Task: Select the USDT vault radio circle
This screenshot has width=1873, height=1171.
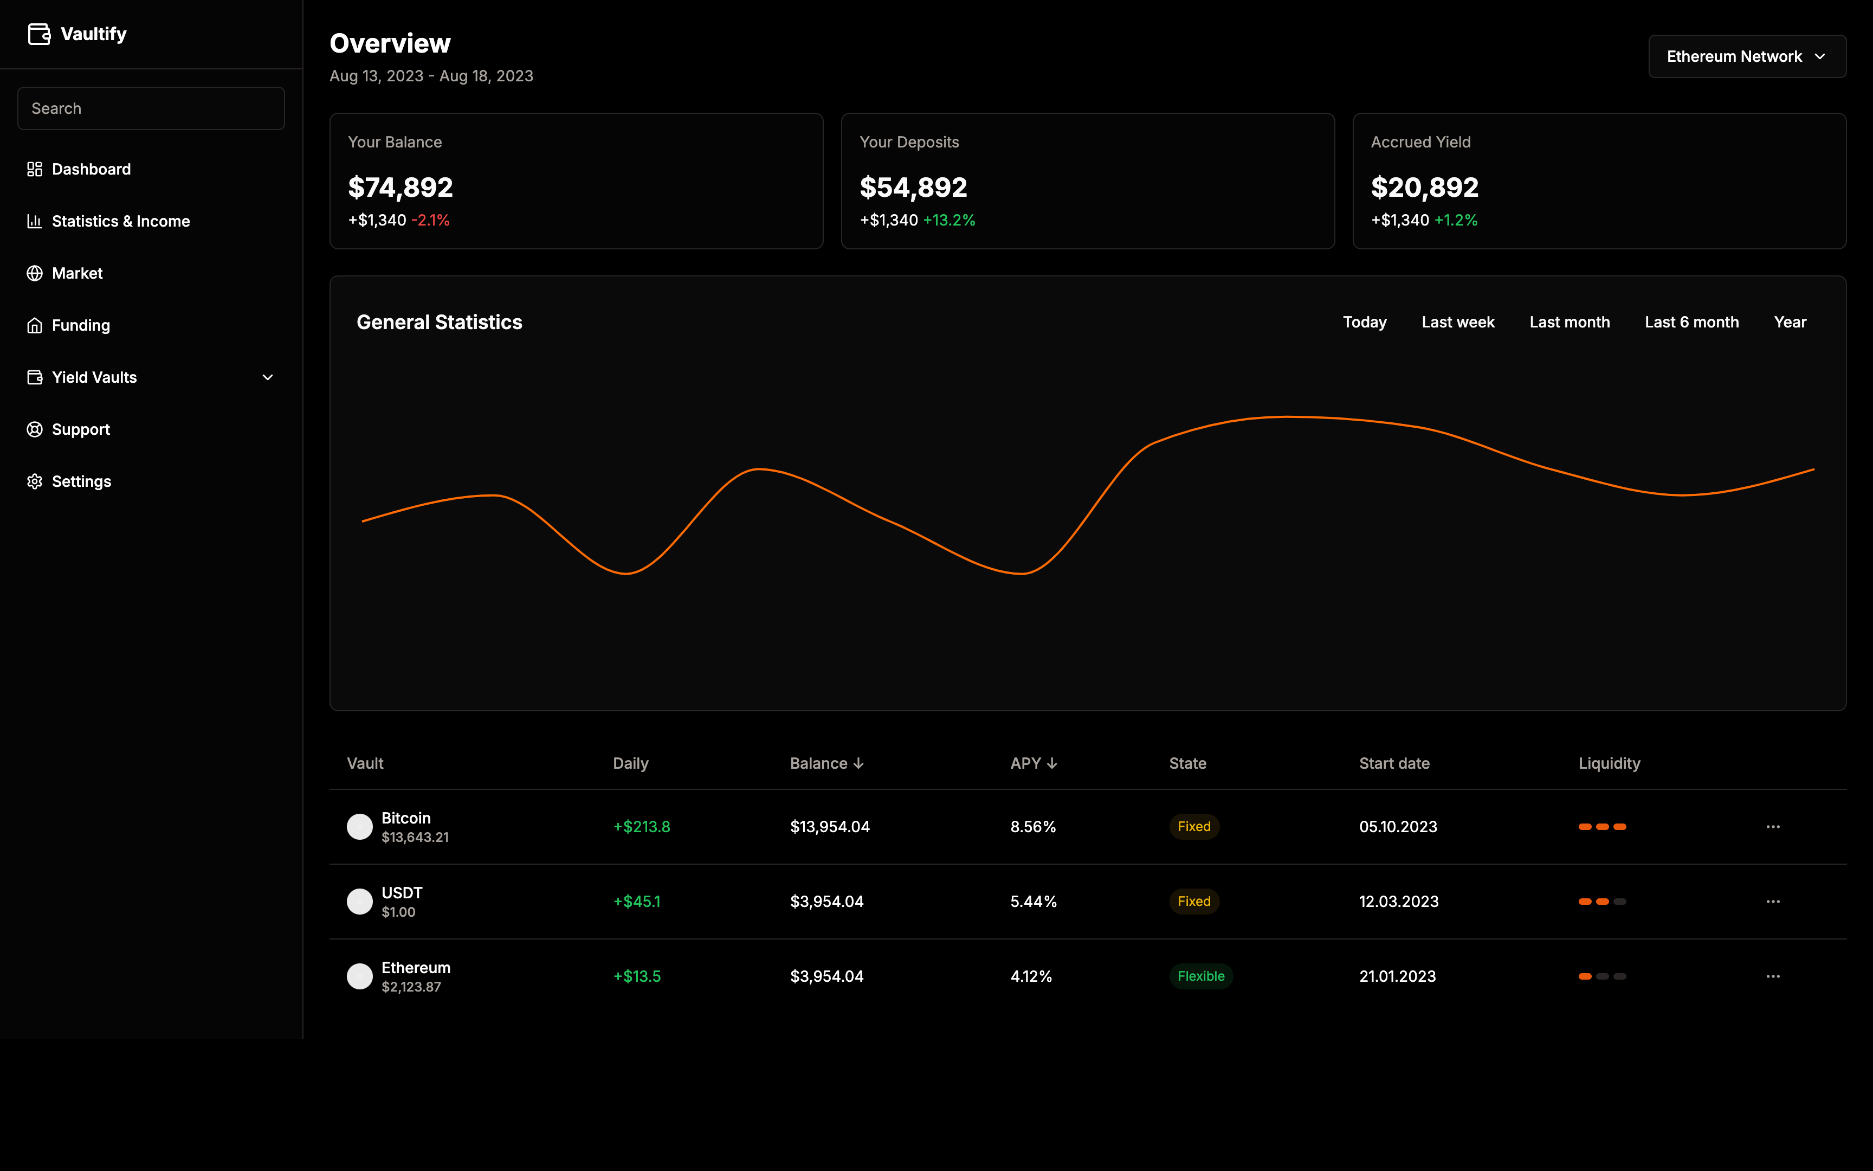Action: coord(359,900)
